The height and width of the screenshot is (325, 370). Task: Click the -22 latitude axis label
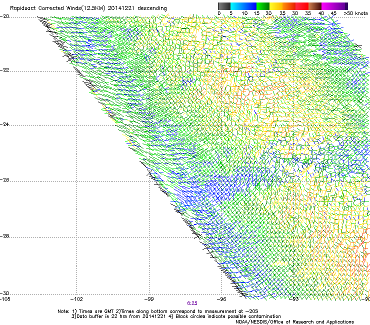4,70
